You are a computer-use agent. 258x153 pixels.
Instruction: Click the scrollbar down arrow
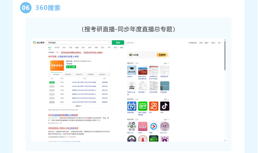click(x=225, y=140)
